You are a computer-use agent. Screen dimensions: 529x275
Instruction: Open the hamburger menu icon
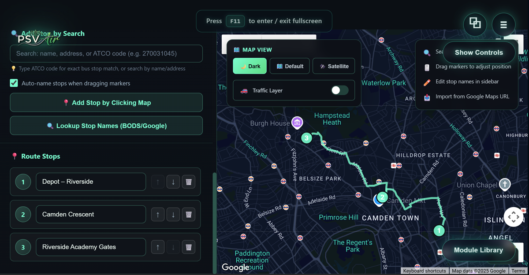click(x=503, y=25)
